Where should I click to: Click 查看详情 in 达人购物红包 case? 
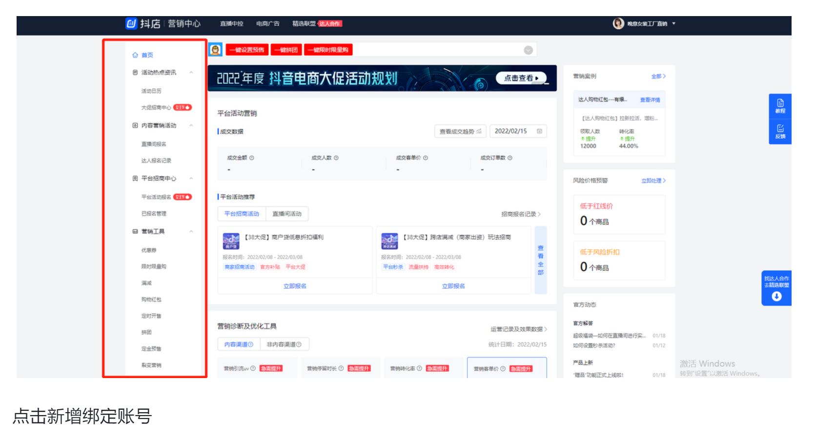point(650,100)
